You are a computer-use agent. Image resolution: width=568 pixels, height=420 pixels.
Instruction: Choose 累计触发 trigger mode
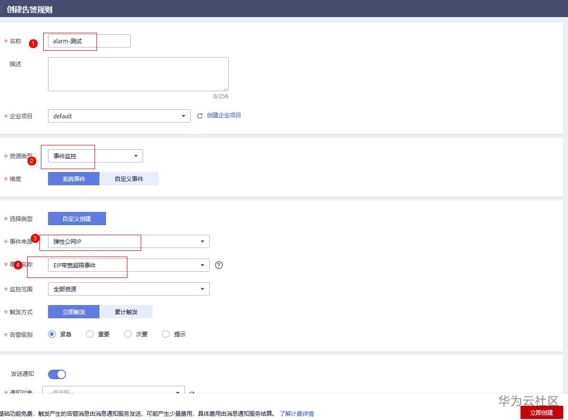coord(126,312)
